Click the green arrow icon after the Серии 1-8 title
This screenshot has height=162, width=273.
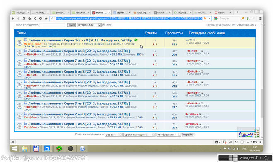click(x=135, y=40)
